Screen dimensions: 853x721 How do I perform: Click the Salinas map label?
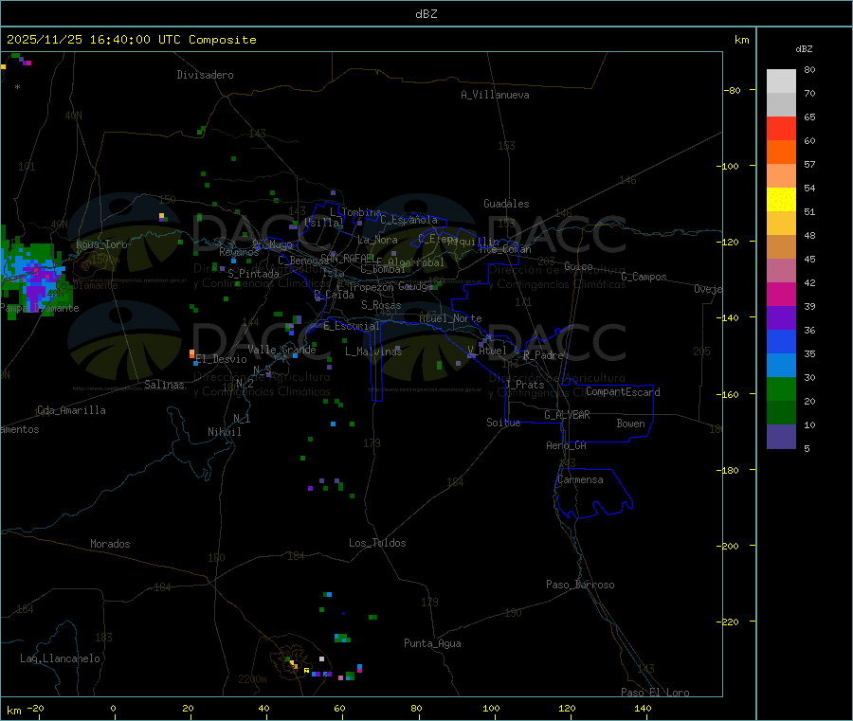click(165, 385)
